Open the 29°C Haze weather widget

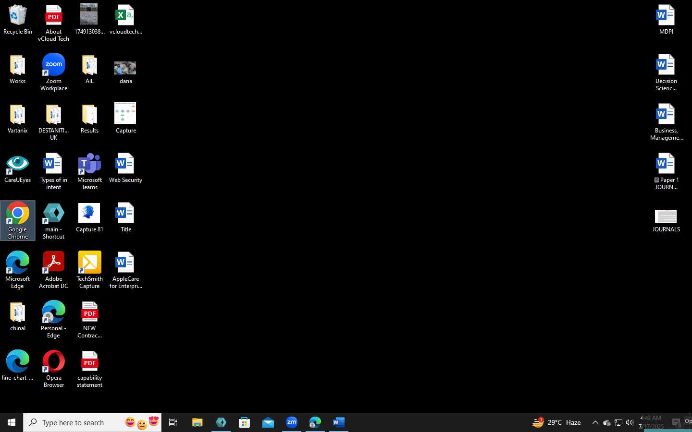(x=557, y=422)
